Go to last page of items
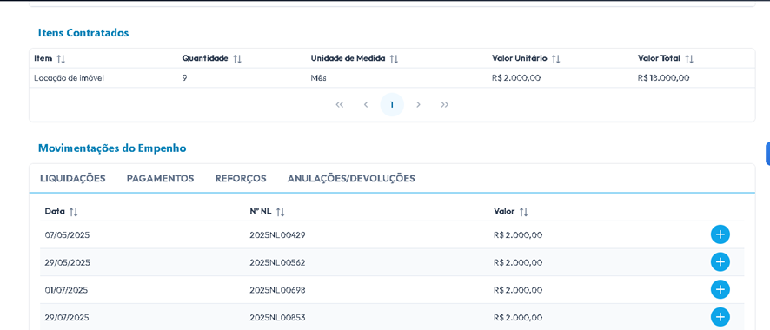 [x=444, y=104]
